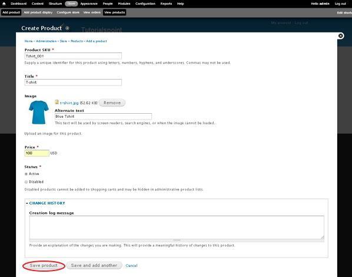Click the Products breadcrumb link
The image size is (352, 277).
77,41
